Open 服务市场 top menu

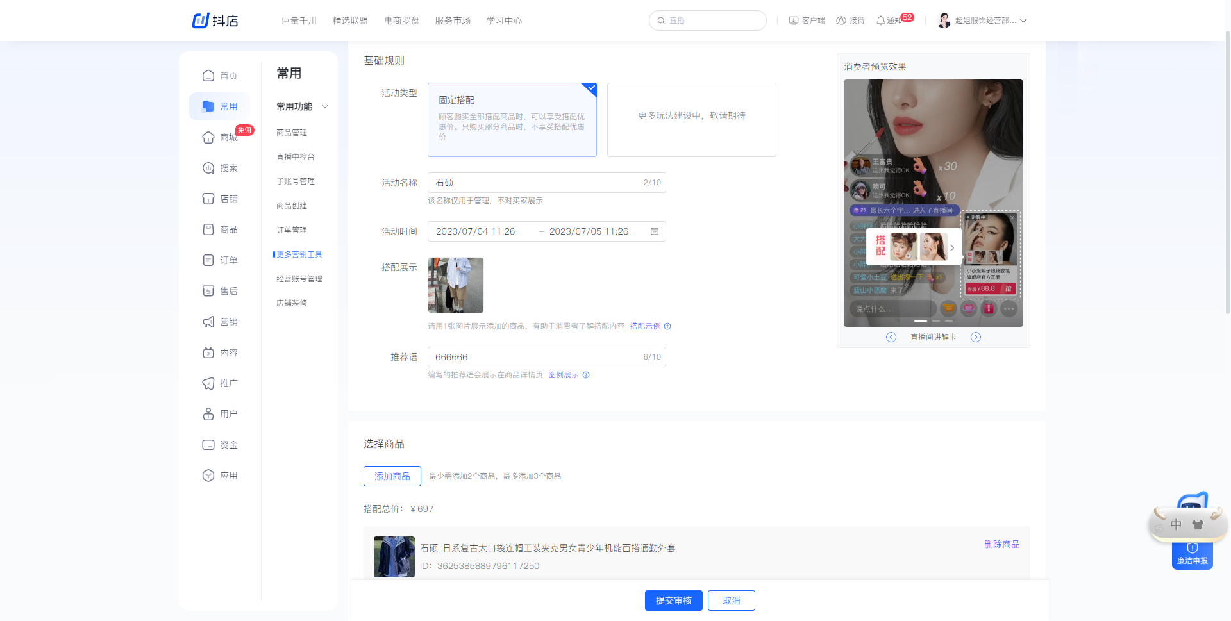[453, 21]
